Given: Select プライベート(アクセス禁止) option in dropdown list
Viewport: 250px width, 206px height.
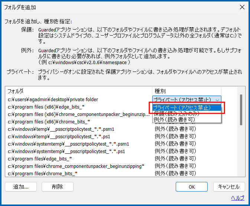Looking at the screenshot, I should (187, 107).
